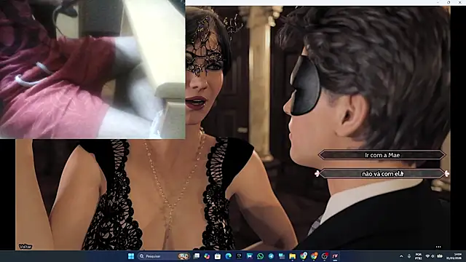Image resolution: width=466 pixels, height=262 pixels.
Task: Open File Explorer from the taskbar
Action: [293, 256]
